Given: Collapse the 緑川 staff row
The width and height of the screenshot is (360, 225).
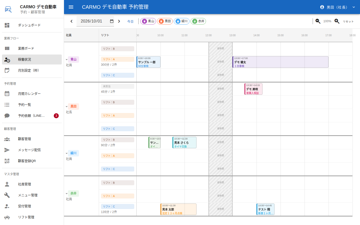Looking at the screenshot, I should [67, 153].
